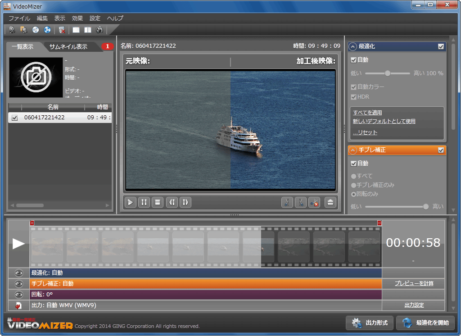Viewport: 461px width, 336px height.
Task: Step back one frame
Action: point(172,202)
